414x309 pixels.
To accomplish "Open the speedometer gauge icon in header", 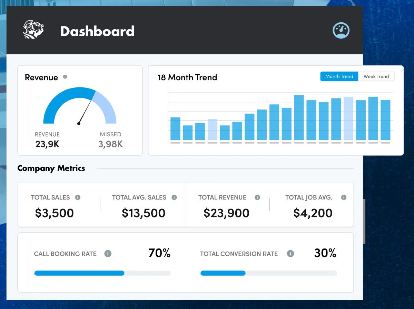I will click(341, 30).
